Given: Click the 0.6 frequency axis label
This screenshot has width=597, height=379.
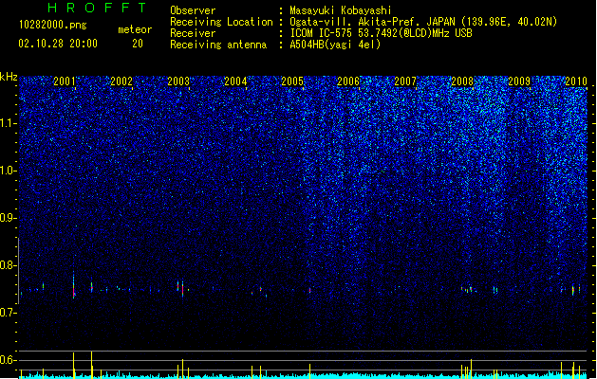Looking at the screenshot, I should coord(9,360).
